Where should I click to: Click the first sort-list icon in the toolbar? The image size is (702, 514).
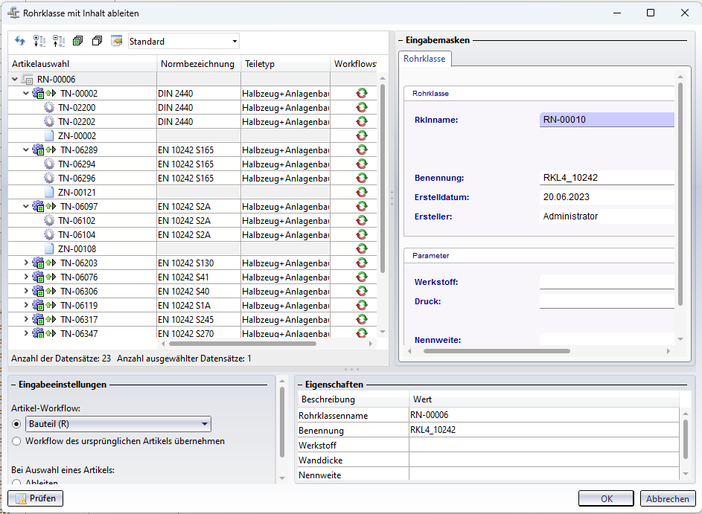(40, 41)
